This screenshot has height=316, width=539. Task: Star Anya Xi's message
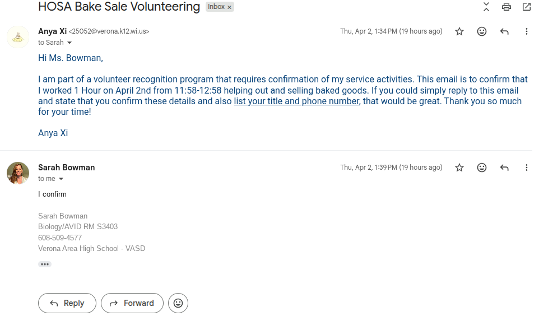459,31
